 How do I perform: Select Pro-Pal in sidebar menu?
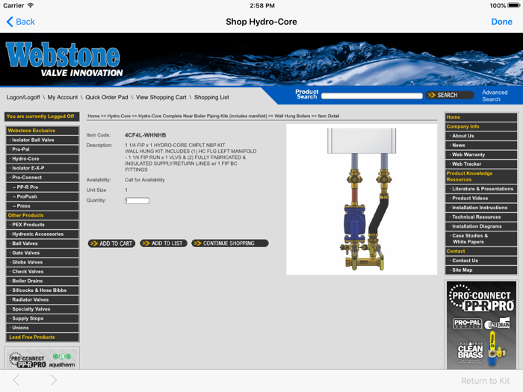(43, 149)
